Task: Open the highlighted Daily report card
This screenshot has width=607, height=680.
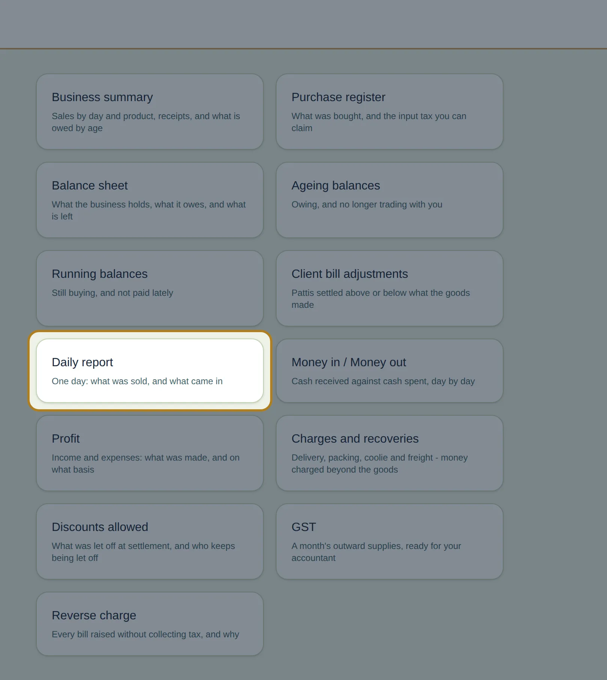Action: [x=150, y=371]
